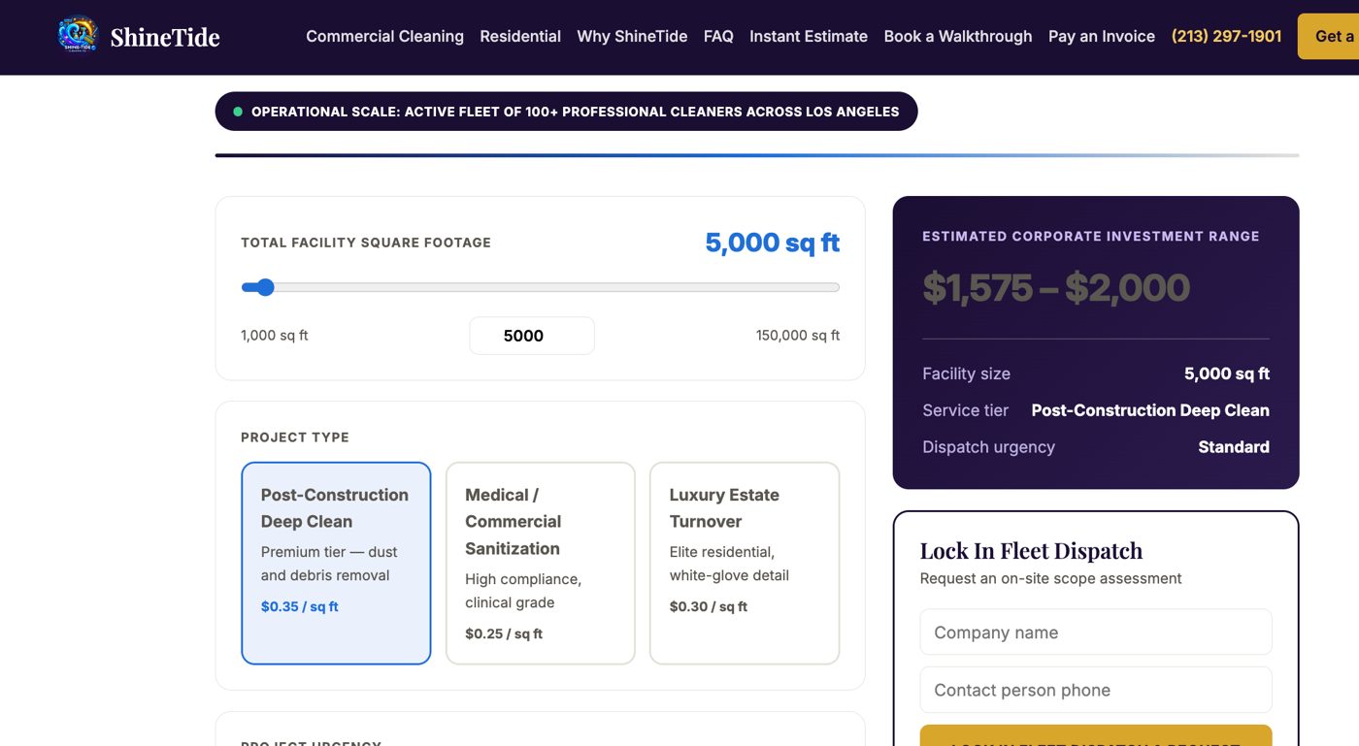Click the Contact person phone field

(1096, 690)
